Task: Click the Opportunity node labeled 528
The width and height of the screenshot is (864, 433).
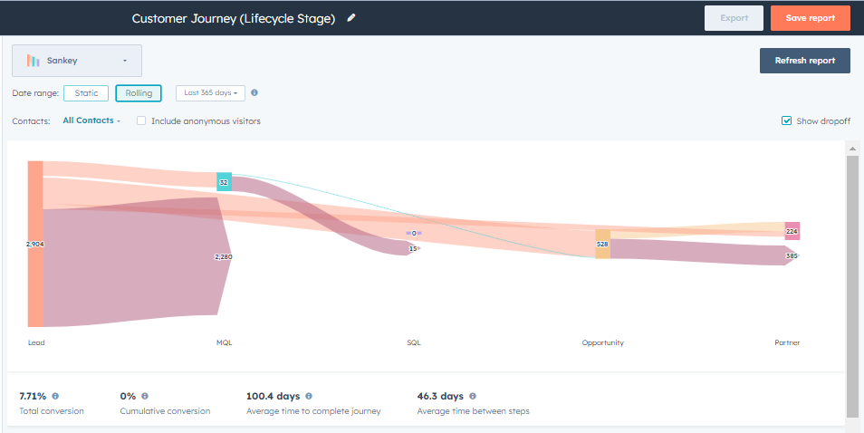Action: (x=602, y=244)
